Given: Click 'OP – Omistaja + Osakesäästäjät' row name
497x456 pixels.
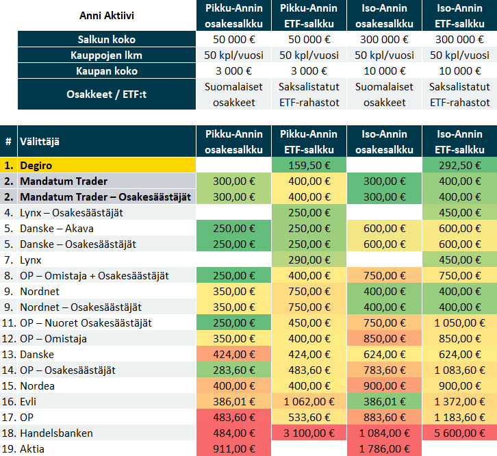Looking at the screenshot, I should (x=107, y=275).
